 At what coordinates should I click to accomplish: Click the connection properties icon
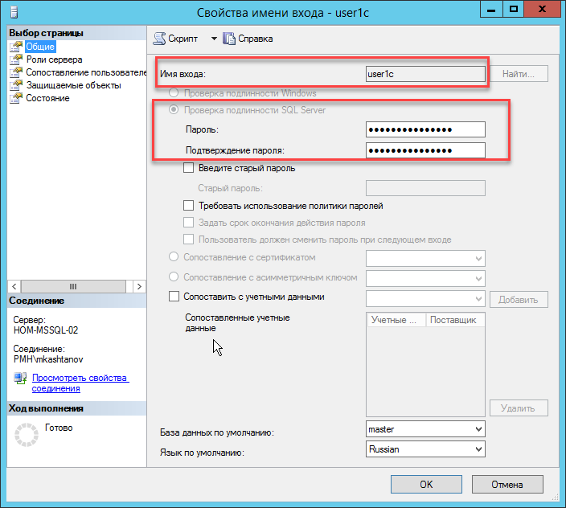click(x=20, y=379)
